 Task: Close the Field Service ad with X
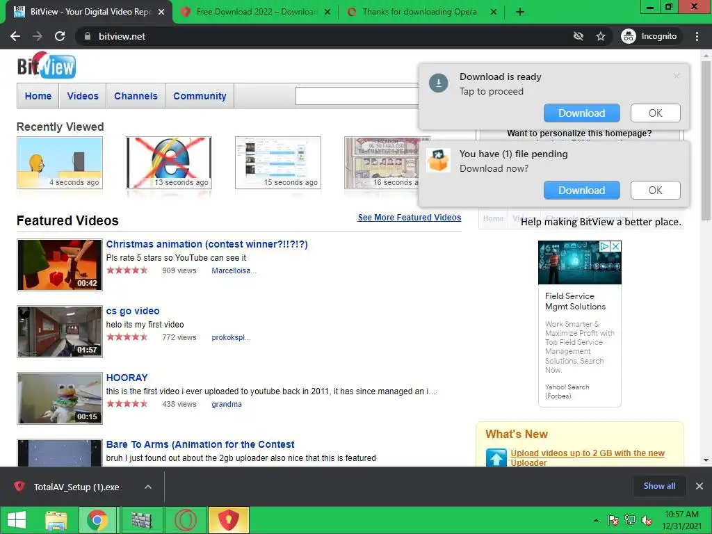point(615,246)
